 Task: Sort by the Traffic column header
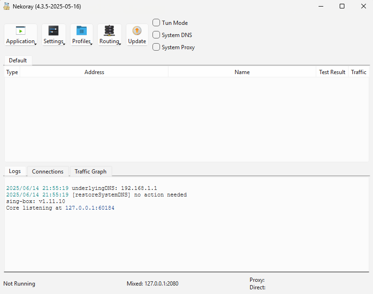click(358, 72)
